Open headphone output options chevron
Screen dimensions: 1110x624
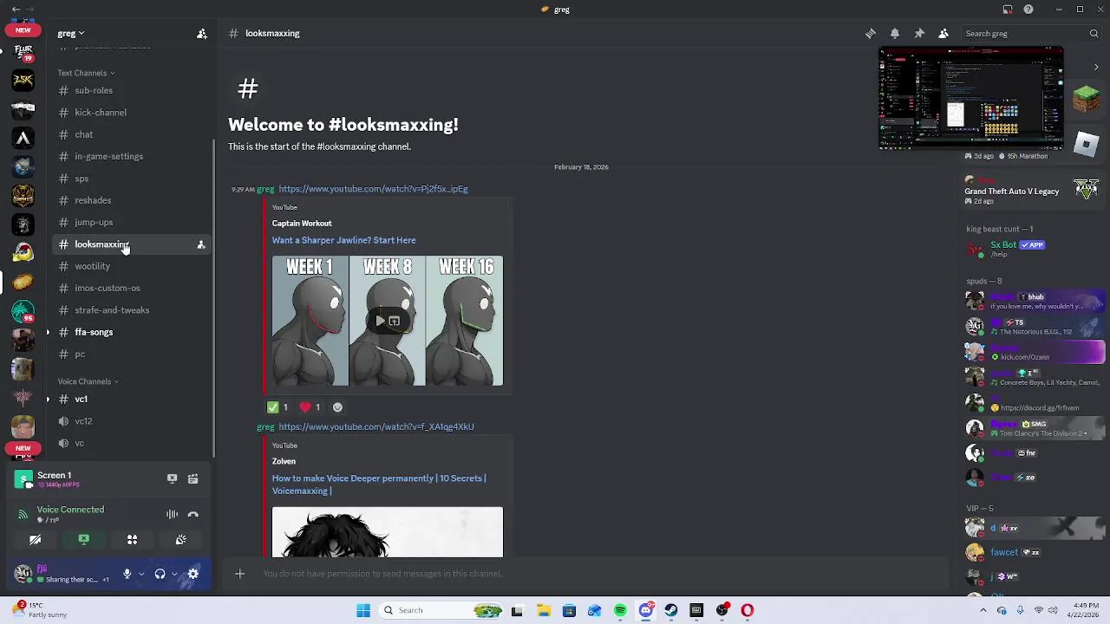point(174,574)
